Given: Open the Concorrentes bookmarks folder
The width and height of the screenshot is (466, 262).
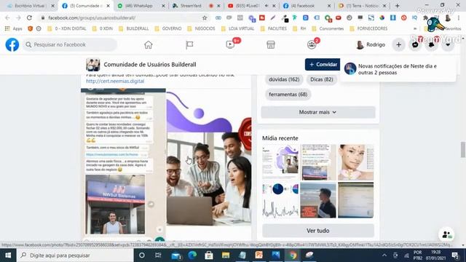Looking at the screenshot, I should pyautogui.click(x=328, y=28).
